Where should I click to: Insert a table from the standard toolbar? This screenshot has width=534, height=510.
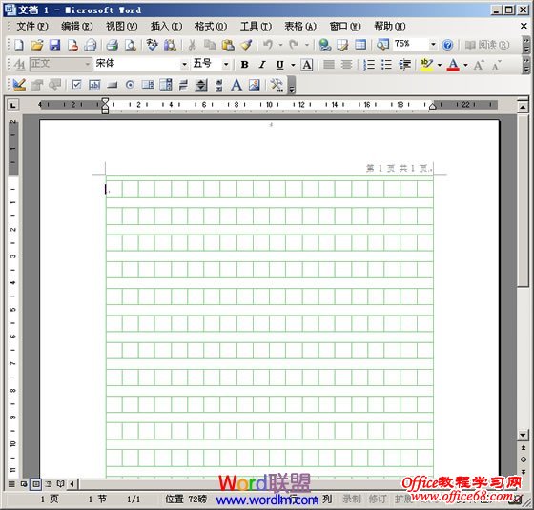(x=360, y=45)
